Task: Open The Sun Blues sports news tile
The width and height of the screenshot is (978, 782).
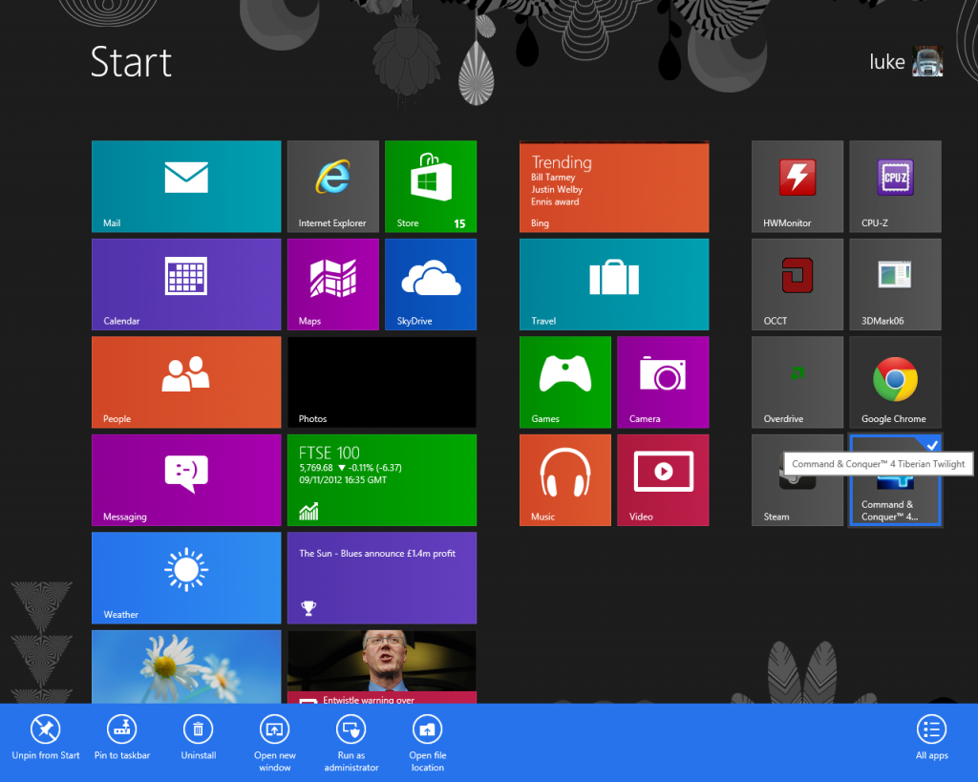Action: tap(382, 578)
